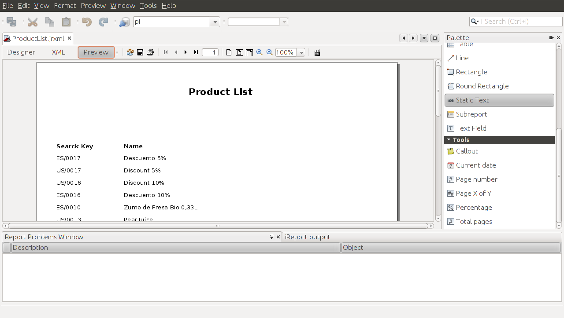Go to the last preview page

pyautogui.click(x=196, y=52)
